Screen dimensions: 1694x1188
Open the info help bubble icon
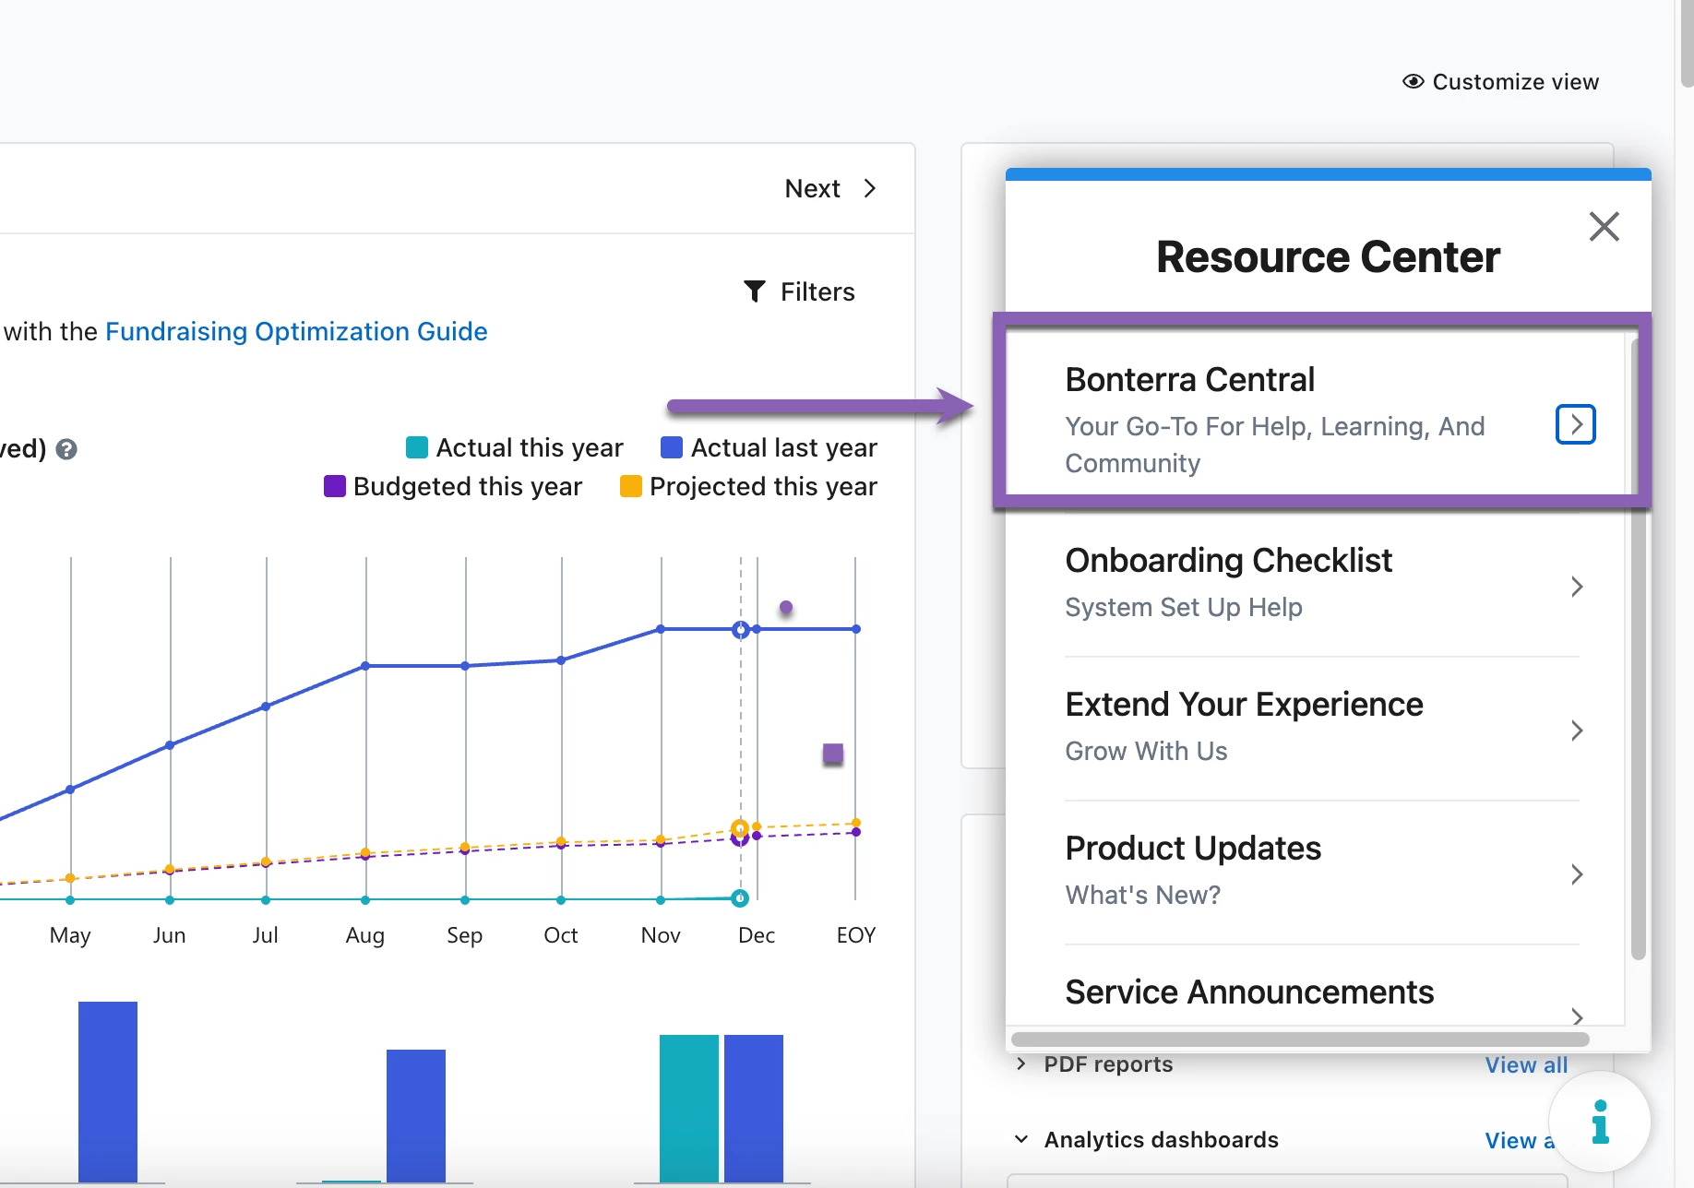click(x=1600, y=1122)
